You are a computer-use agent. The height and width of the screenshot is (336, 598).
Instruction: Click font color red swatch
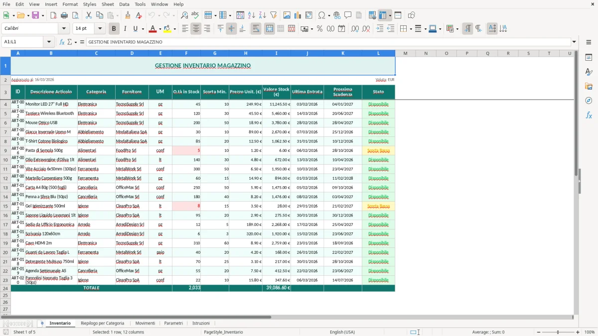(x=153, y=29)
